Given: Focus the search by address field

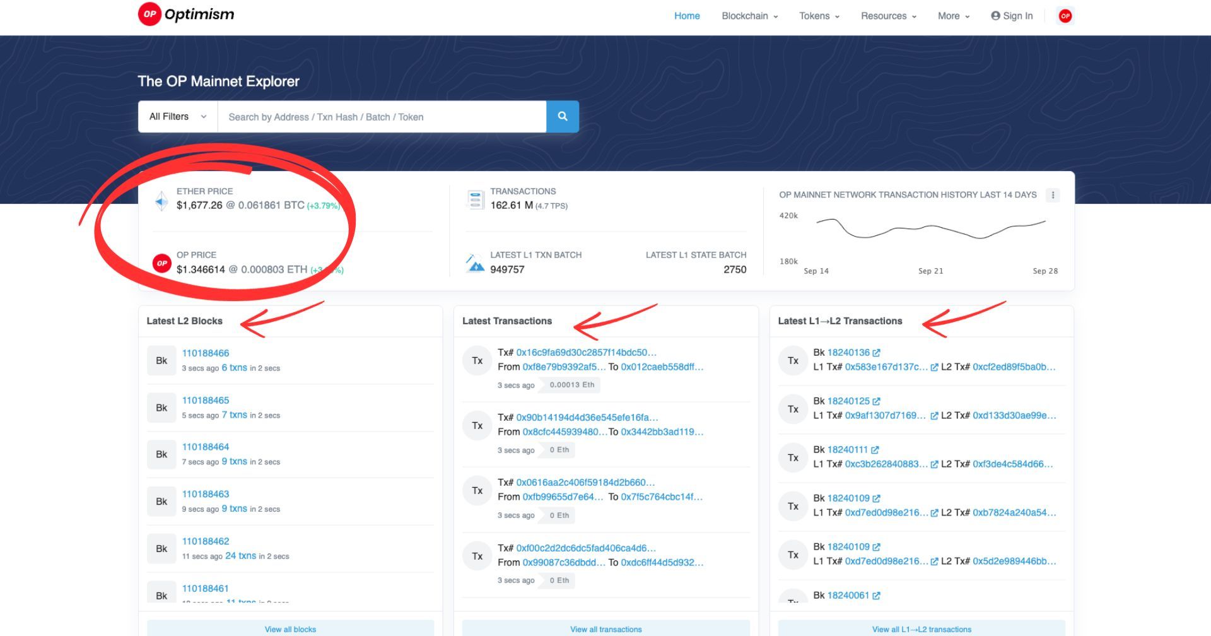Looking at the screenshot, I should pos(382,117).
